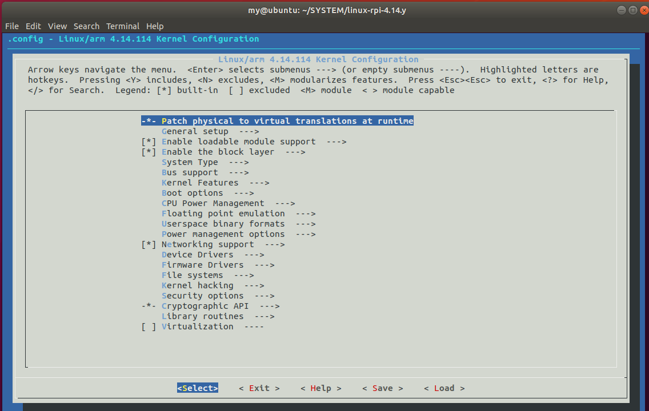Toggle Enable the block layer checkbox
The width and height of the screenshot is (649, 411).
tap(149, 152)
